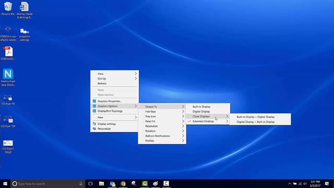
Task: Select the Recycle Bin desktop icon
Action: 8,9
